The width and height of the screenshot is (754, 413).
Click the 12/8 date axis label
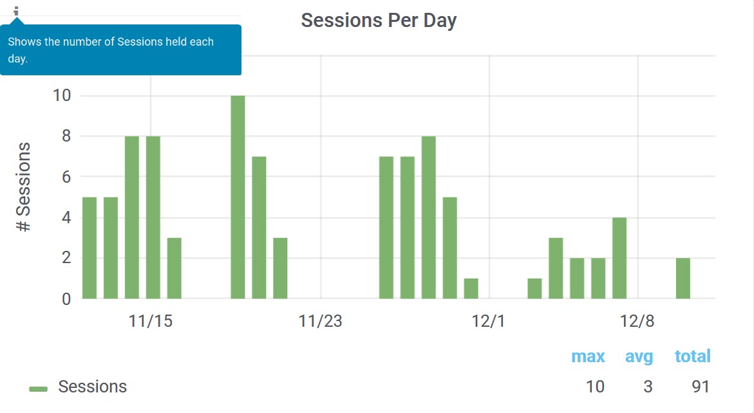[637, 321]
